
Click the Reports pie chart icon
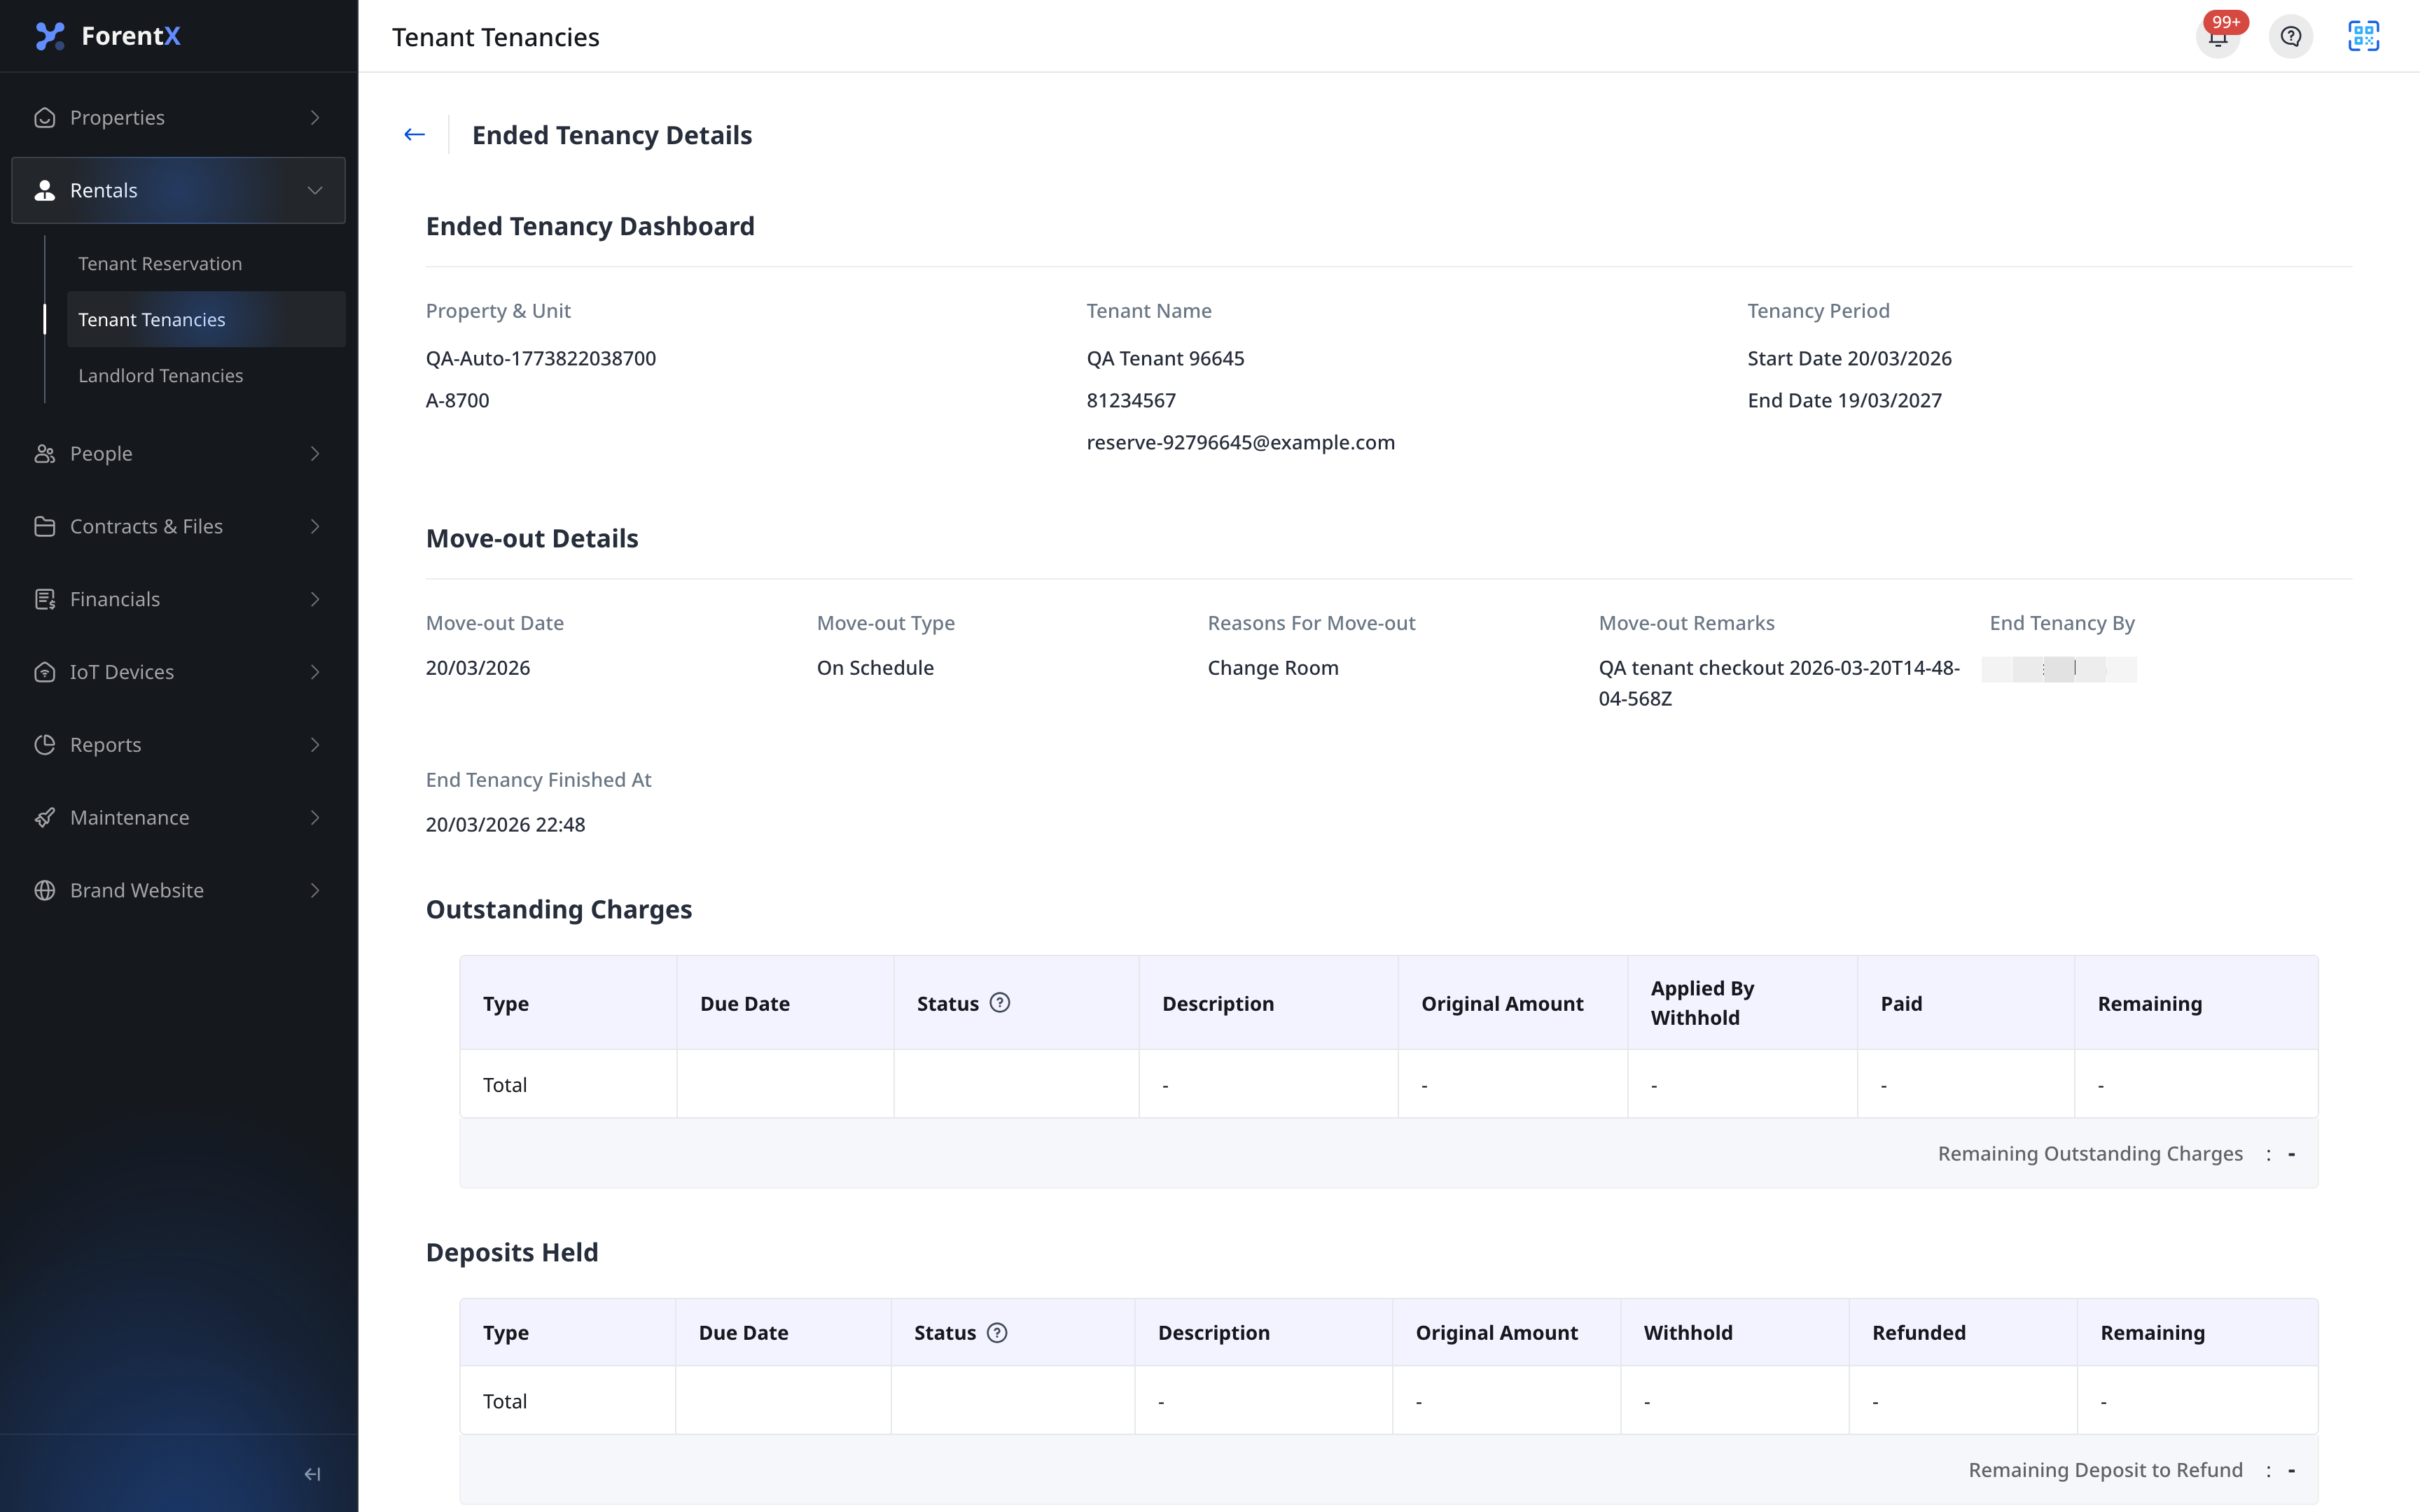tap(45, 745)
